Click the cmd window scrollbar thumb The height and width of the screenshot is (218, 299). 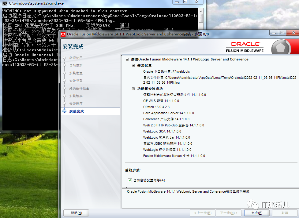pos(201,18)
